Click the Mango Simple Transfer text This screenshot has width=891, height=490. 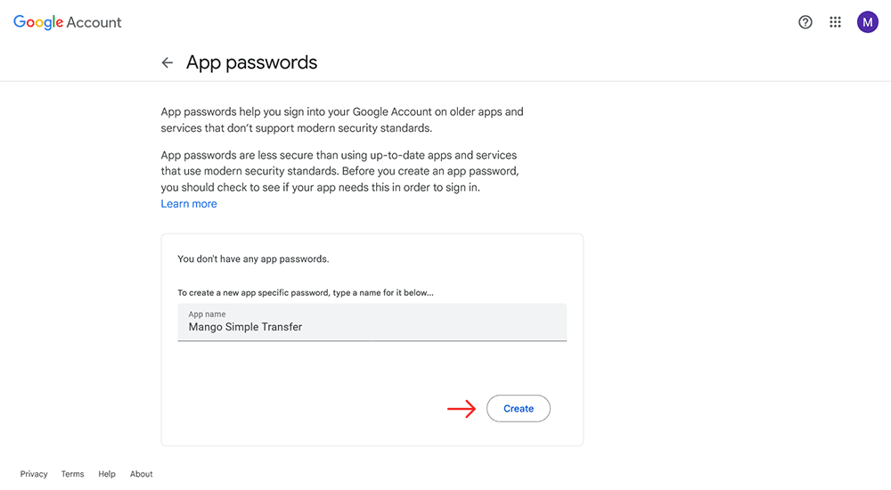click(x=246, y=327)
